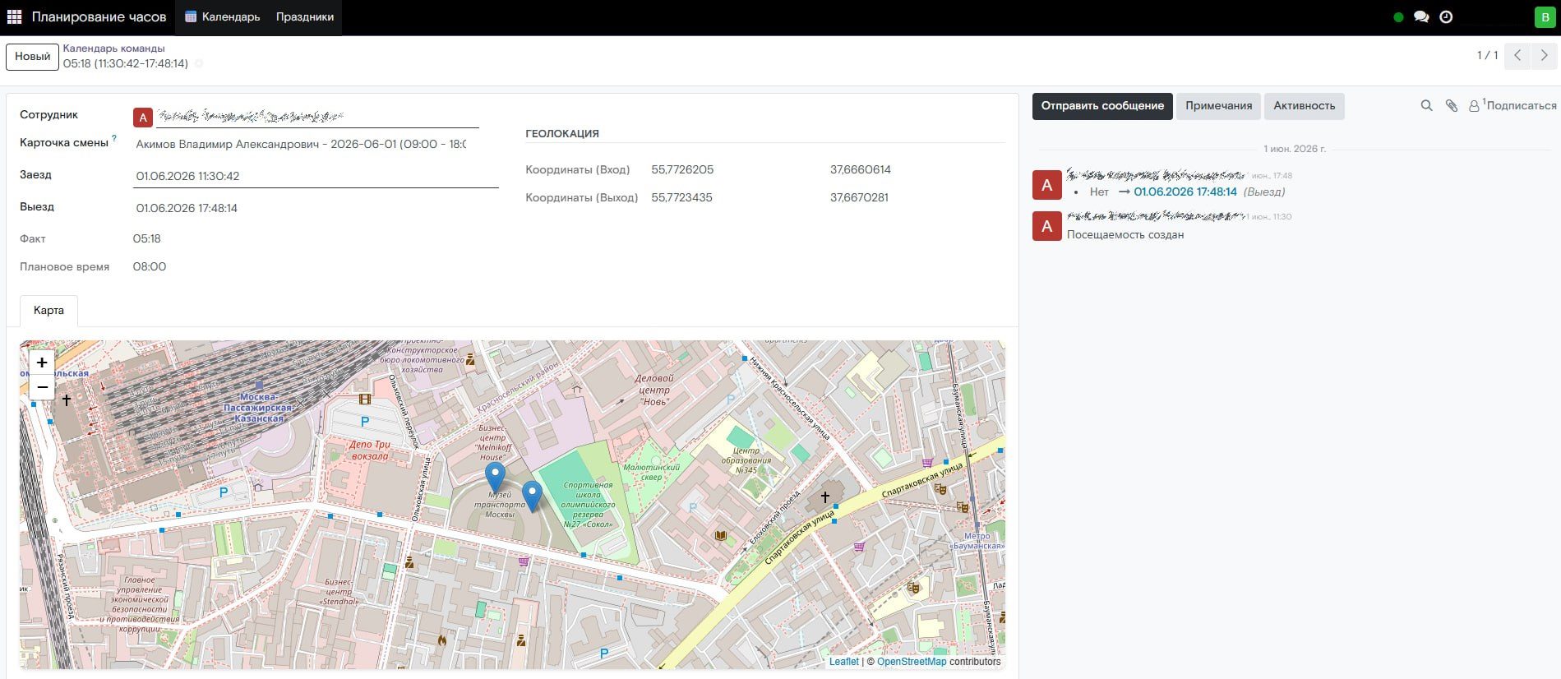Go to the next record arrow
The height and width of the screenshot is (679, 1561).
1544,56
